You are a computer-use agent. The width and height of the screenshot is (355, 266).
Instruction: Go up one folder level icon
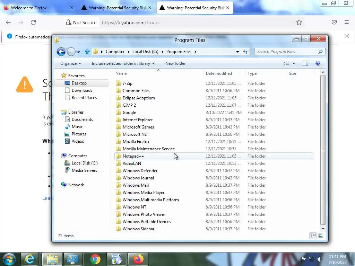[x=87, y=52]
